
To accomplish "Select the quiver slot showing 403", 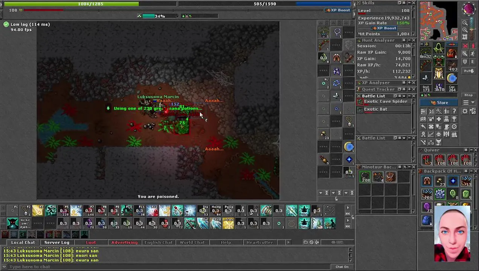I will [x=452, y=65].
